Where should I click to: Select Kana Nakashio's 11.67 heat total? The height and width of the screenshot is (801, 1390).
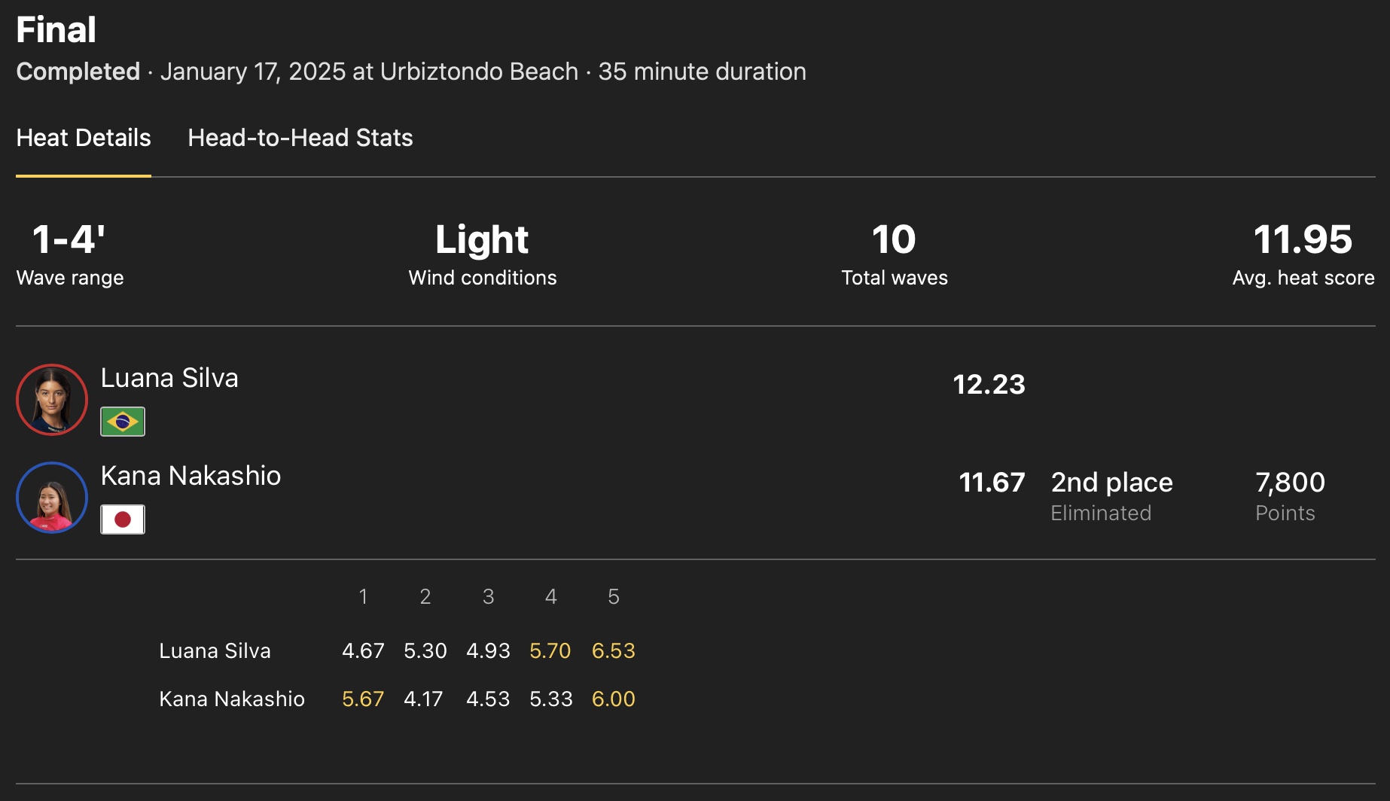[992, 483]
